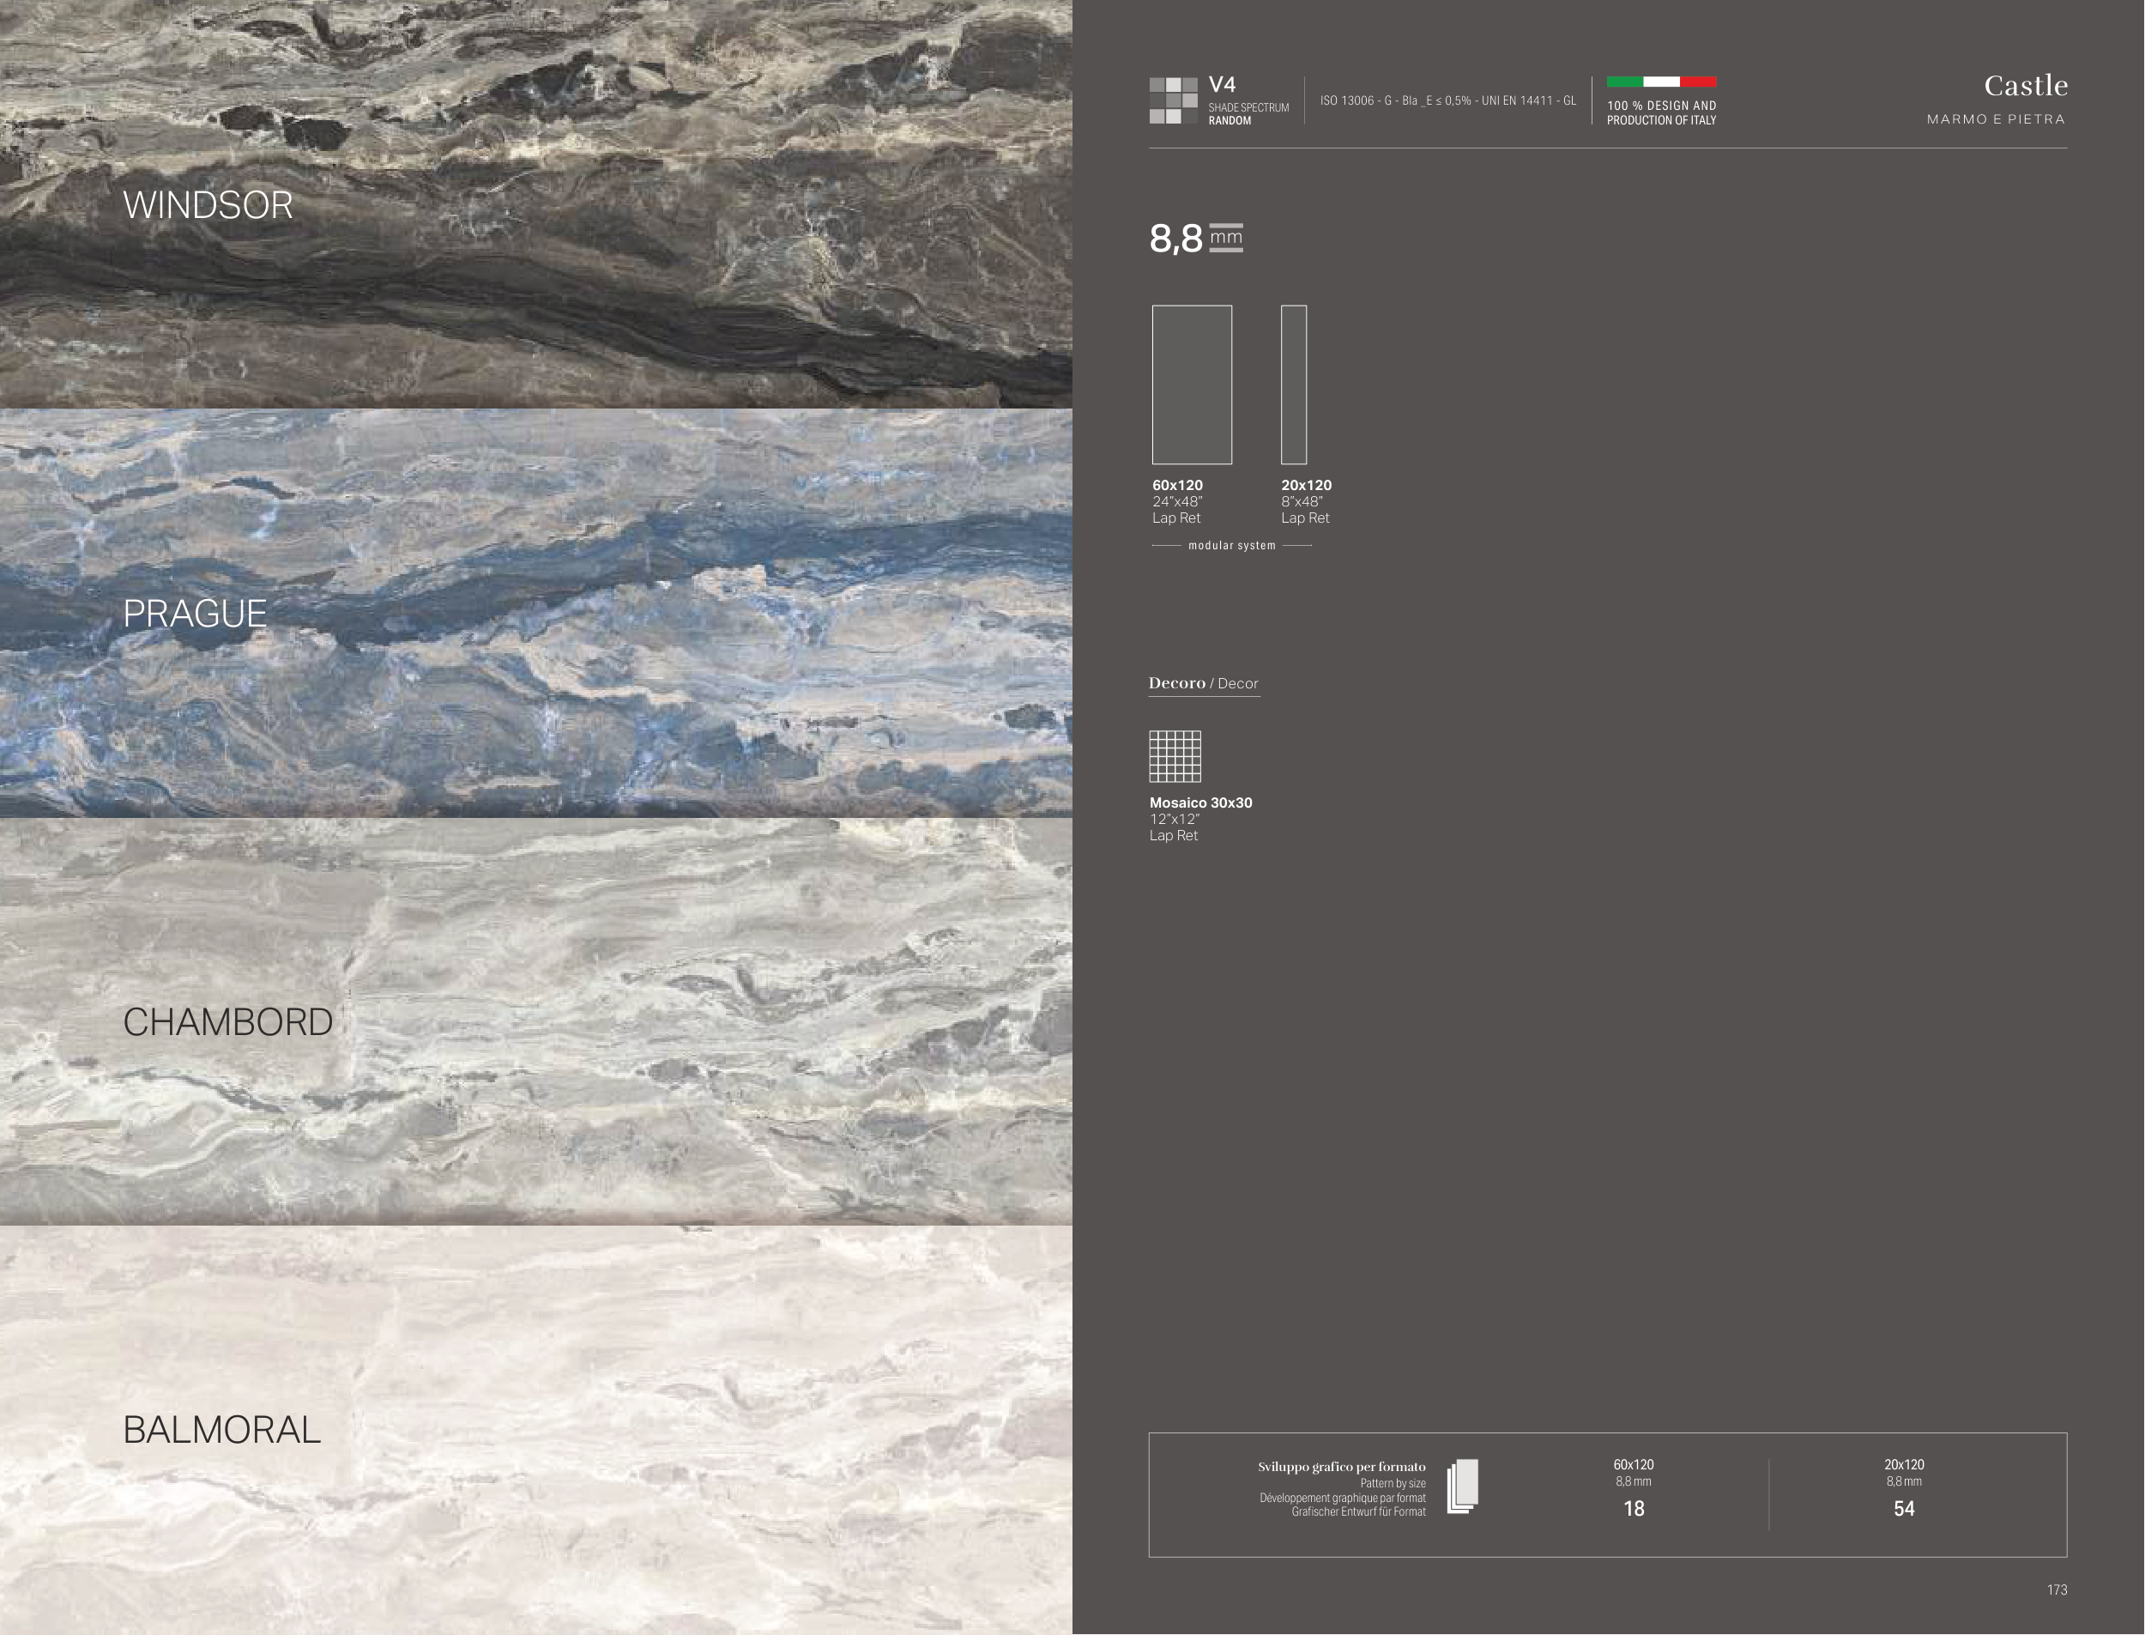Click the Mosaico 30x30 grid icon

pos(1175,756)
